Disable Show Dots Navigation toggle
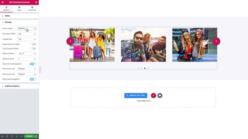Image resolution: width=248 pixels, height=139 pixels. tap(33, 79)
